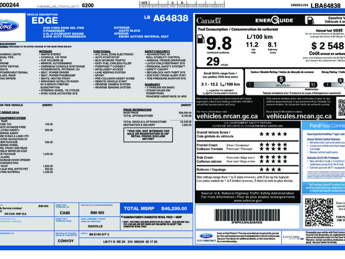Screen dimensions: 345x259
Task: Open vehicules.rncan.gc.ca French link
Action: (299, 116)
